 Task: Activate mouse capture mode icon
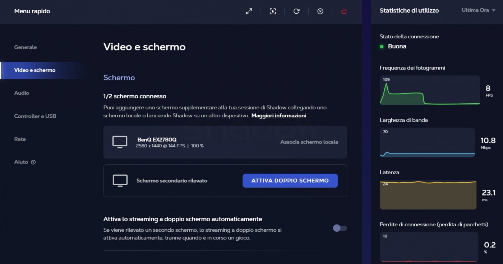[x=273, y=11]
